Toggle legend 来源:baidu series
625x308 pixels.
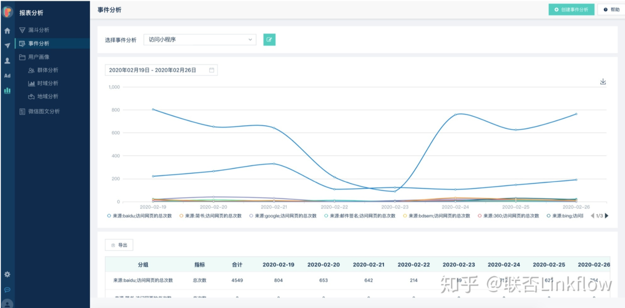[139, 216]
